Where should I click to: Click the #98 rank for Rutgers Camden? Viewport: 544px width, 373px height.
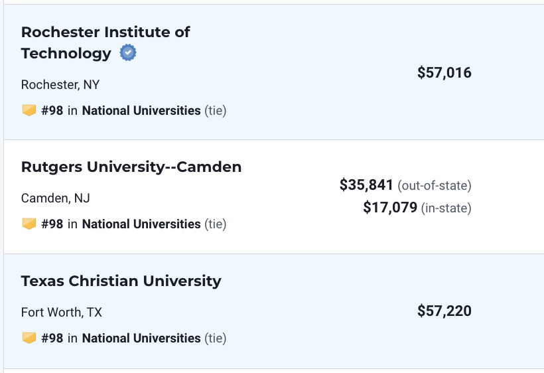click(52, 224)
